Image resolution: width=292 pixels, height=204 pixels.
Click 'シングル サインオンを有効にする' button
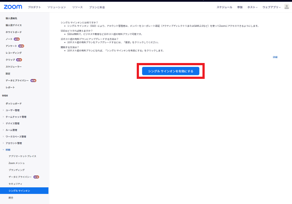tap(171, 71)
